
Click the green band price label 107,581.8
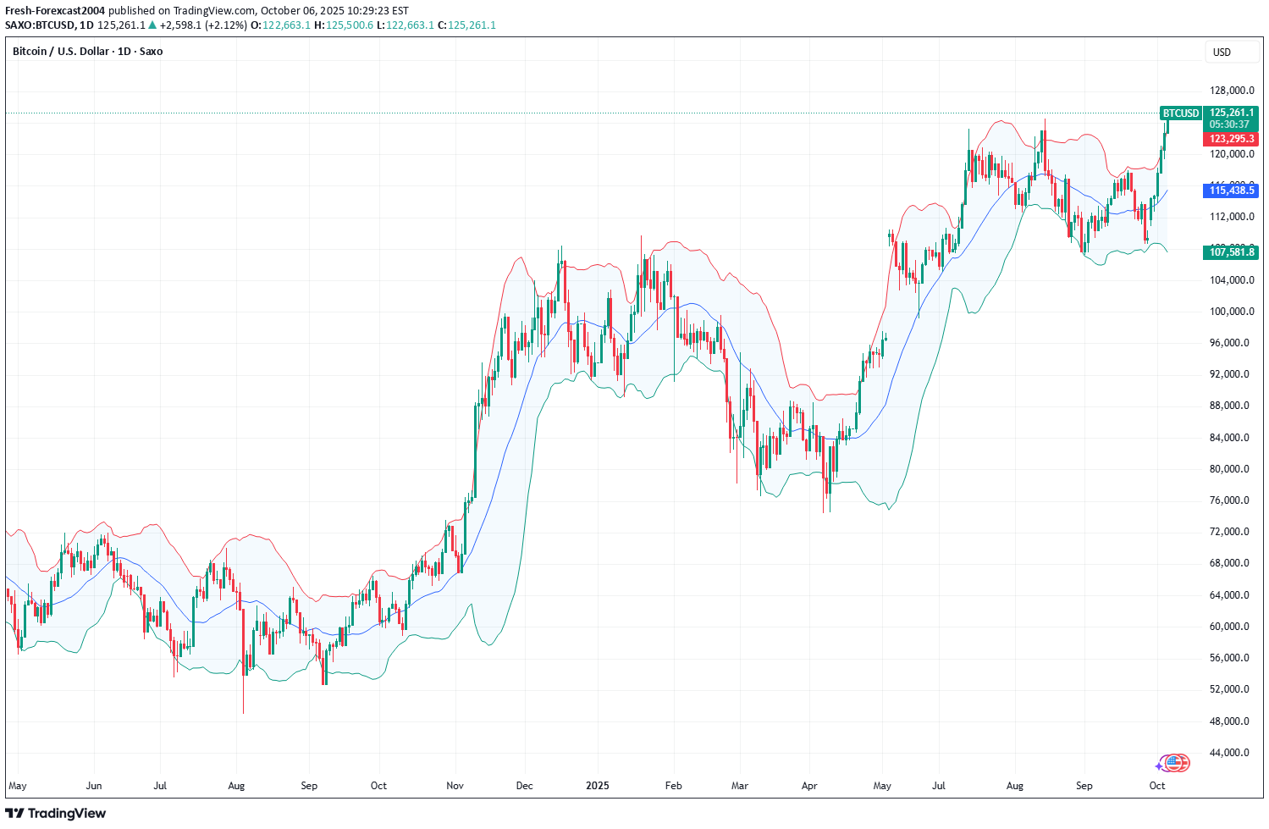click(x=1229, y=252)
